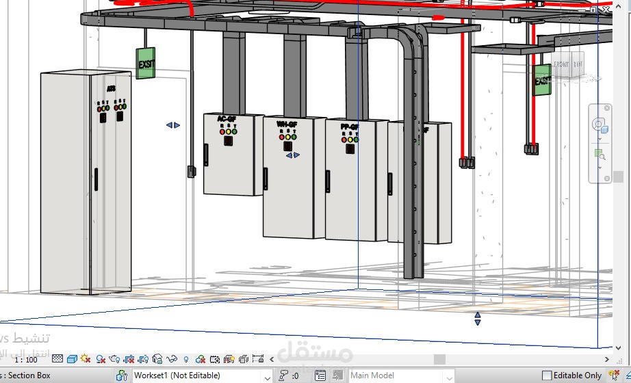The height and width of the screenshot is (383, 631).
Task: Click Reveal Constraints icon at bar end
Action: [x=258, y=359]
